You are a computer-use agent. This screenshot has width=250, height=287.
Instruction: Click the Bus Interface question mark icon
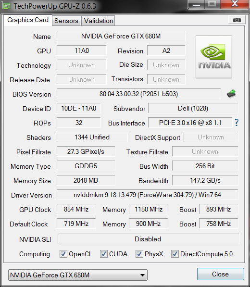(237, 123)
